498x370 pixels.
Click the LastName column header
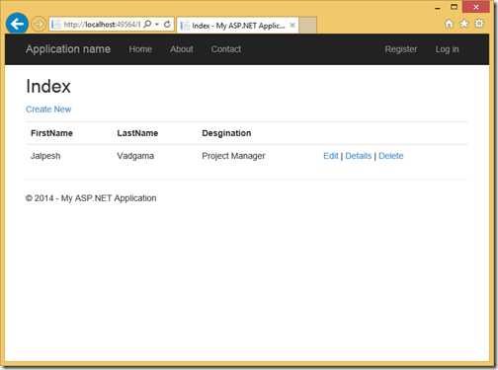tap(137, 133)
